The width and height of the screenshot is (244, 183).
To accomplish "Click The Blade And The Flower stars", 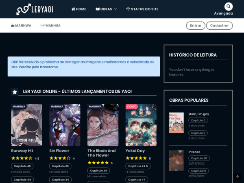I will [98, 163].
